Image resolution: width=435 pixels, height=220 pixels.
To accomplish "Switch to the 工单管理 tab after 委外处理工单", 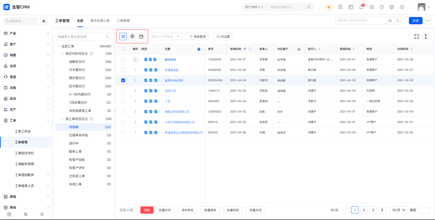I will point(123,21).
